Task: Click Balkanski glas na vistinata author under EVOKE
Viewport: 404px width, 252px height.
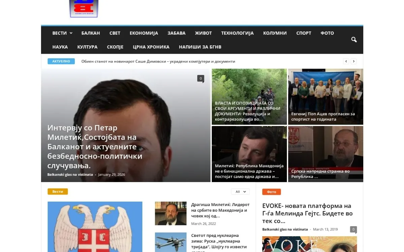Action: coord(285,229)
